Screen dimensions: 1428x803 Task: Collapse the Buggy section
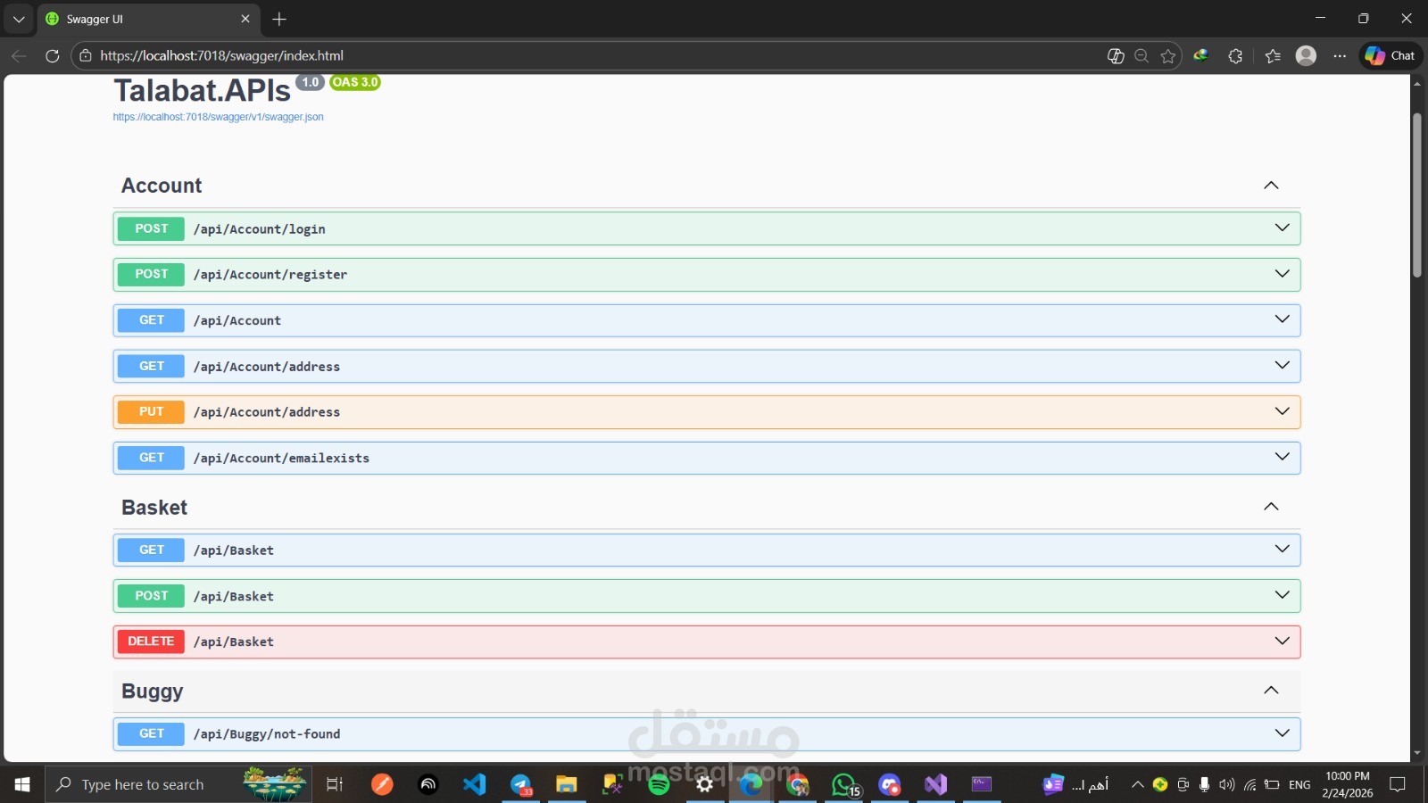click(1271, 691)
